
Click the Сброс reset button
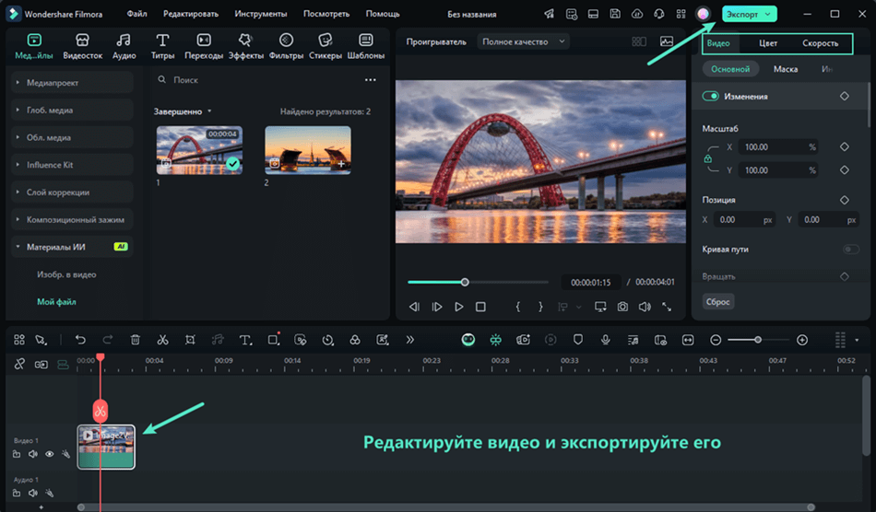point(718,302)
